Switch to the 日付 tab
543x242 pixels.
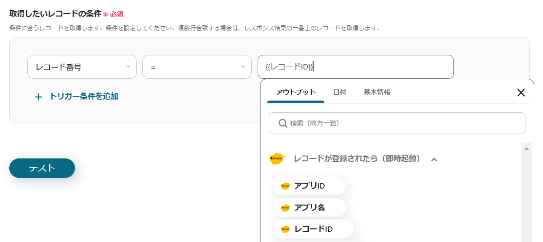click(339, 92)
